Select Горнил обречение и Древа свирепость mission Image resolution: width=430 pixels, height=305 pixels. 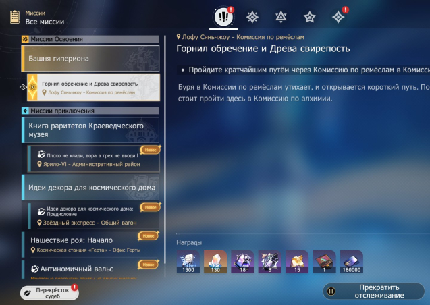(92, 88)
